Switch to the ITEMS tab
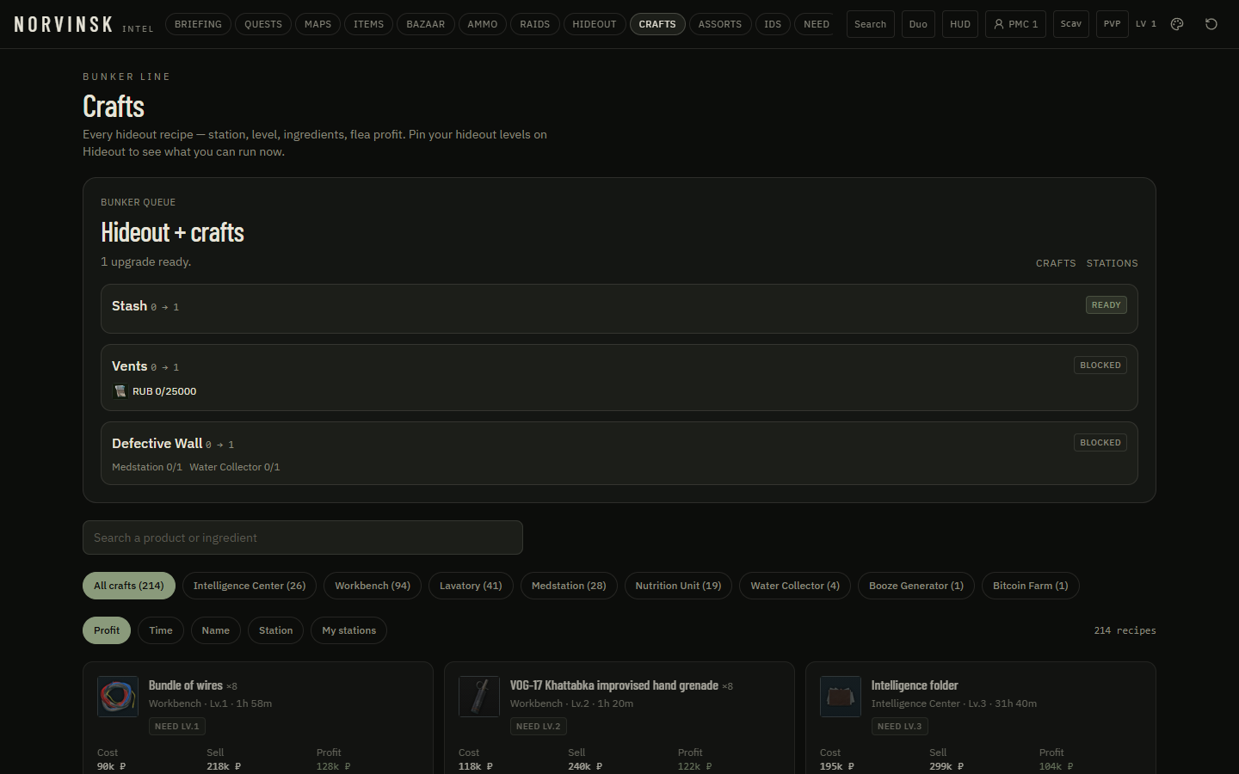1239x774 pixels. click(368, 24)
